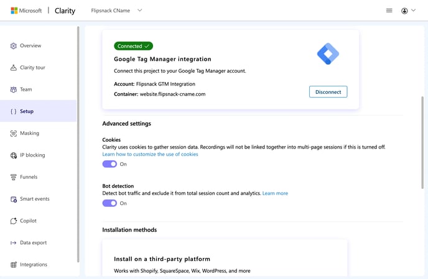Click the Google Tag Manager logo
Image resolution: width=428 pixels, height=279 pixels.
[x=328, y=53]
